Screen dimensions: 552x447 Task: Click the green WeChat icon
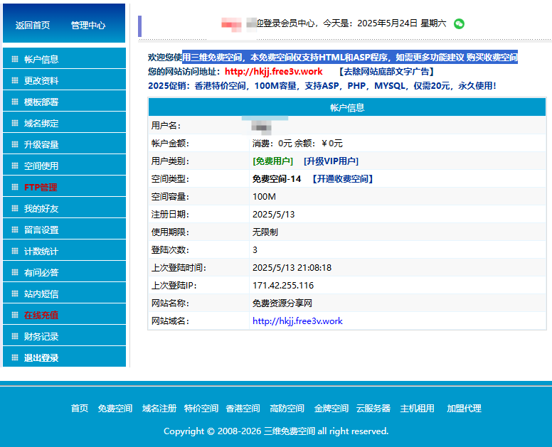coord(460,23)
